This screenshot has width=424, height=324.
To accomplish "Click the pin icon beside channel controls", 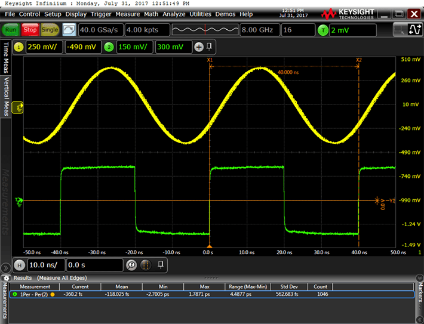I will click(209, 47).
